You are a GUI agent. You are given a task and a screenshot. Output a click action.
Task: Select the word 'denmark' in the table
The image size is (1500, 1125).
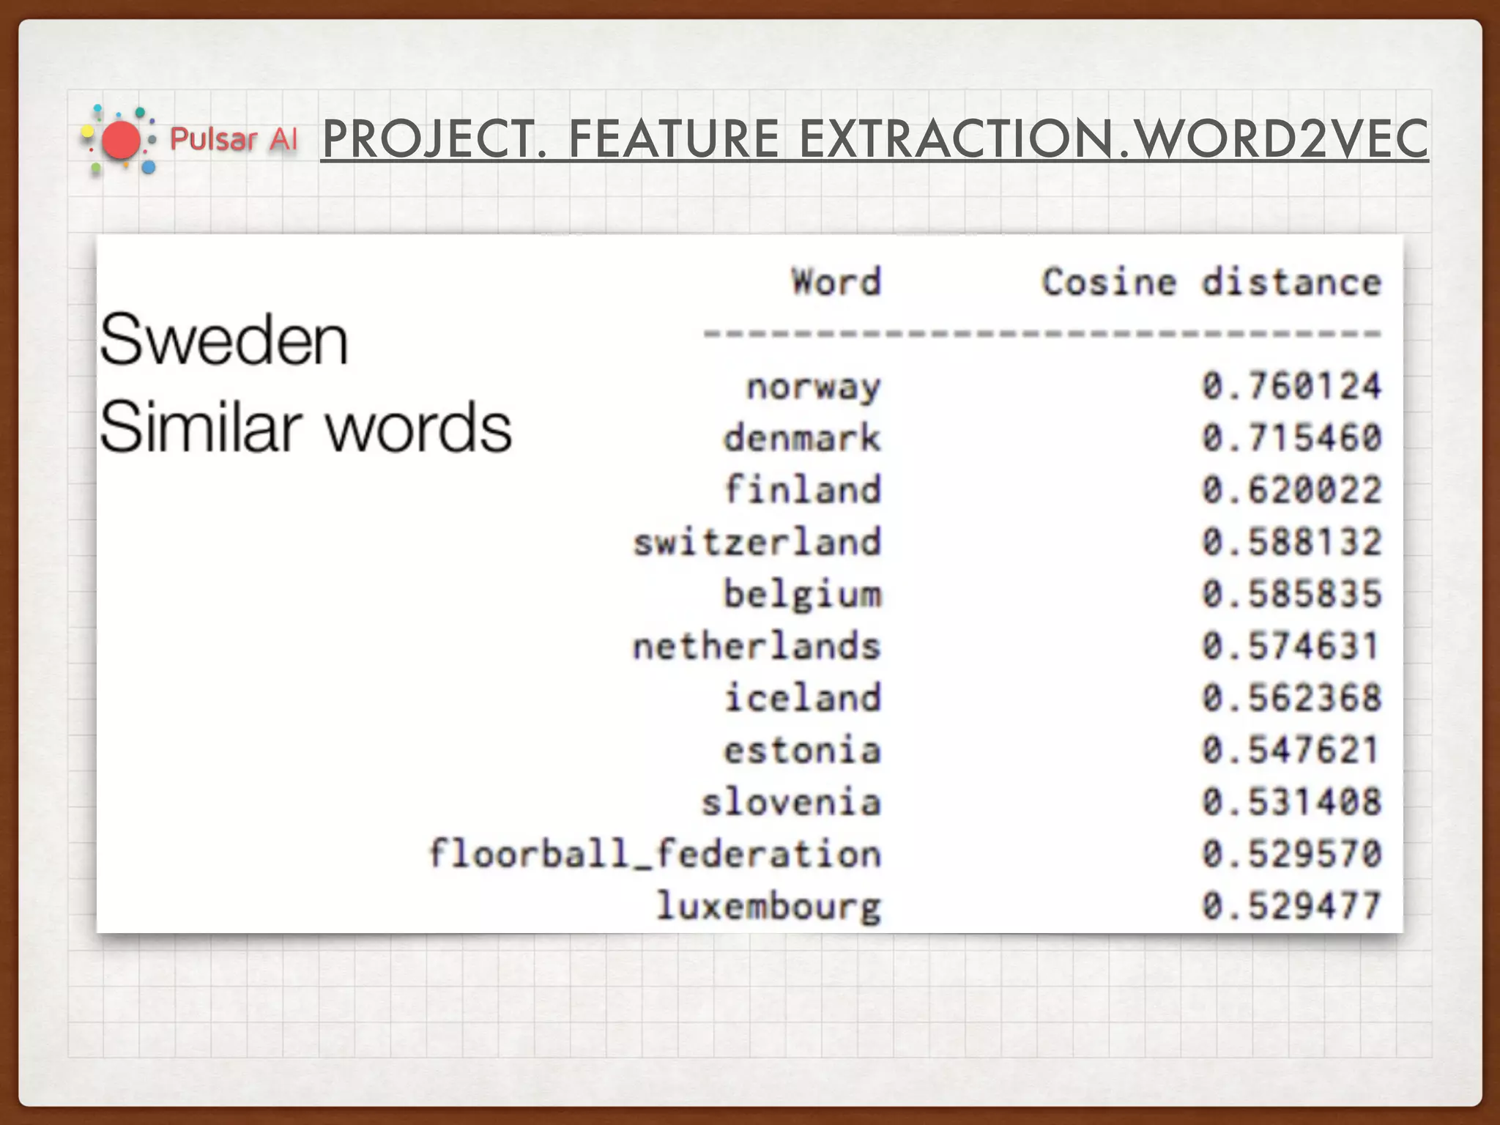coord(803,437)
